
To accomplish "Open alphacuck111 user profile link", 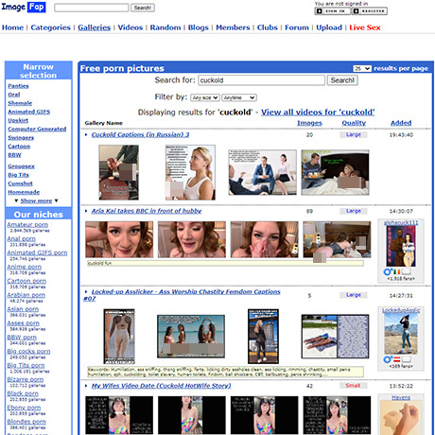I will (401, 222).
